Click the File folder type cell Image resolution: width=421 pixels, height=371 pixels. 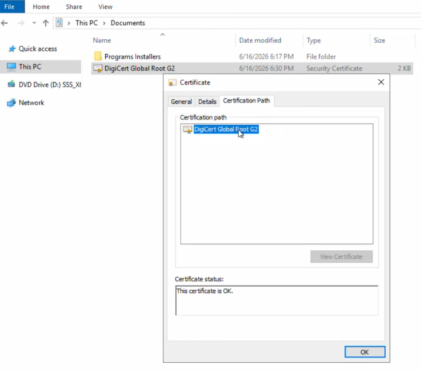321,57
